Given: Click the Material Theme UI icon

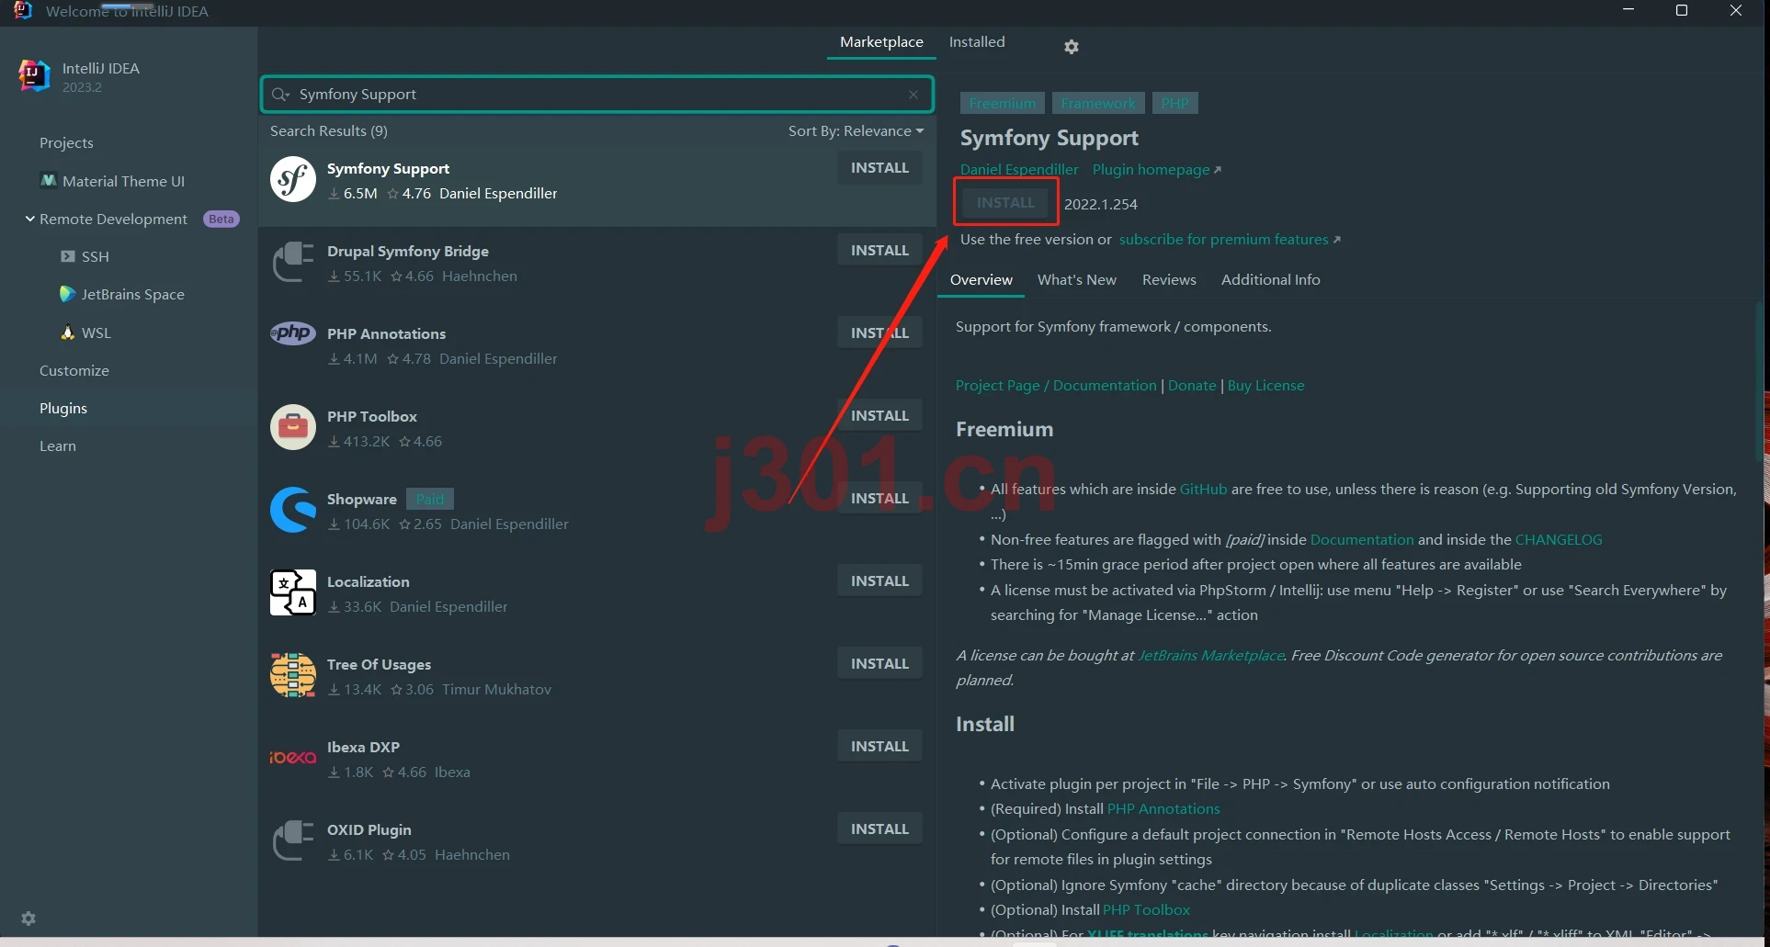Looking at the screenshot, I should (49, 181).
